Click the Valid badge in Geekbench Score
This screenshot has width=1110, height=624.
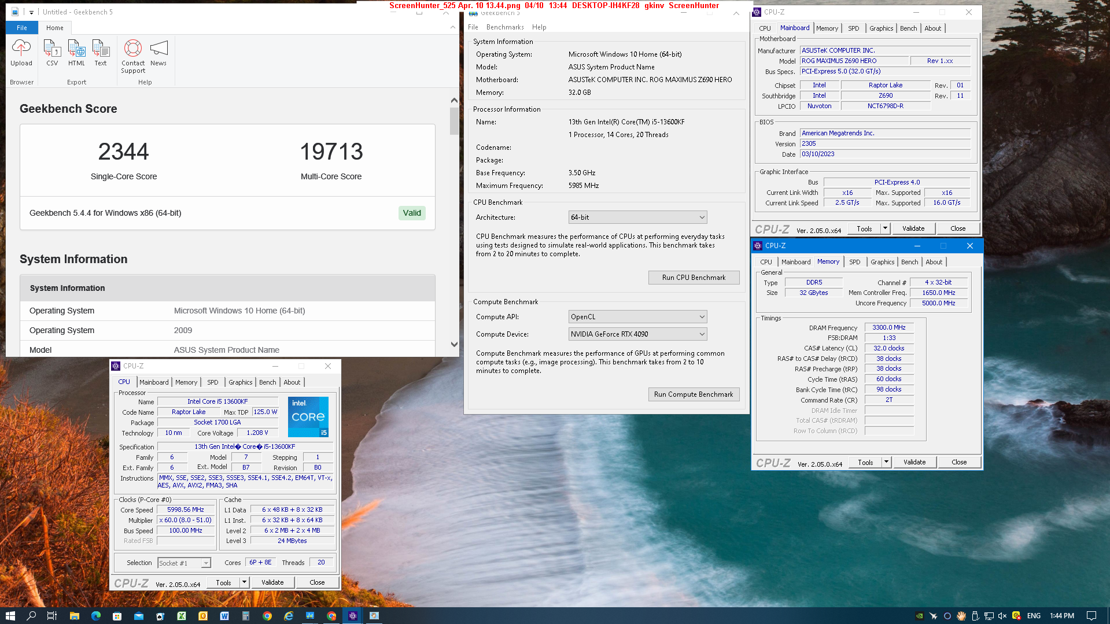coord(412,213)
